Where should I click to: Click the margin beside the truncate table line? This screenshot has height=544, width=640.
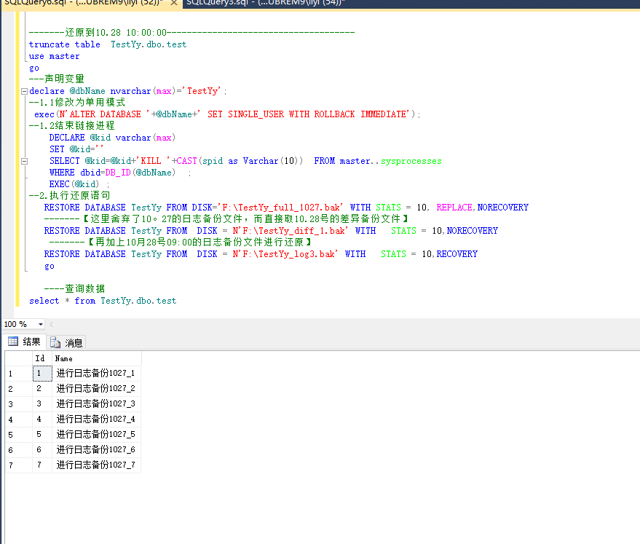pos(17,44)
